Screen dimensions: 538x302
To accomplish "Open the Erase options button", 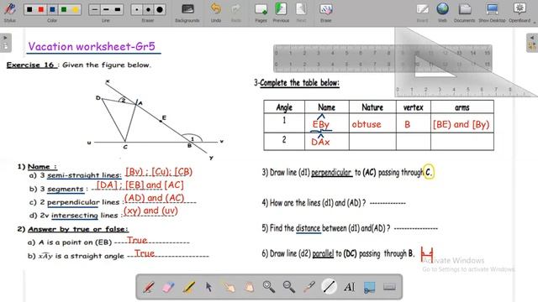I will (x=325, y=13).
